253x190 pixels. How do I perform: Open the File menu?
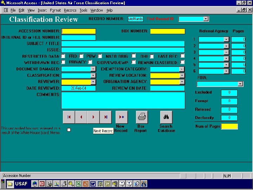click(x=13, y=10)
